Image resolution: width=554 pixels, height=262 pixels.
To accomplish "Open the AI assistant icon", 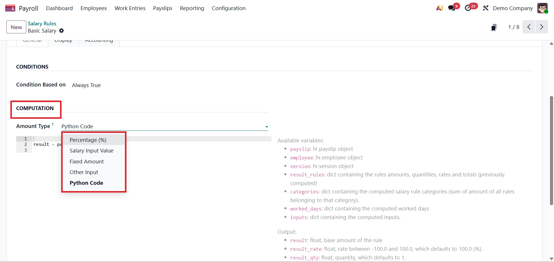I will pos(439,8).
